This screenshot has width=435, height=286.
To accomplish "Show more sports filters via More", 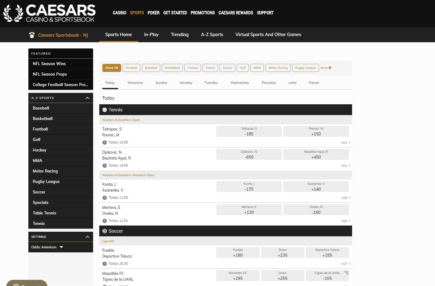I will (x=326, y=68).
